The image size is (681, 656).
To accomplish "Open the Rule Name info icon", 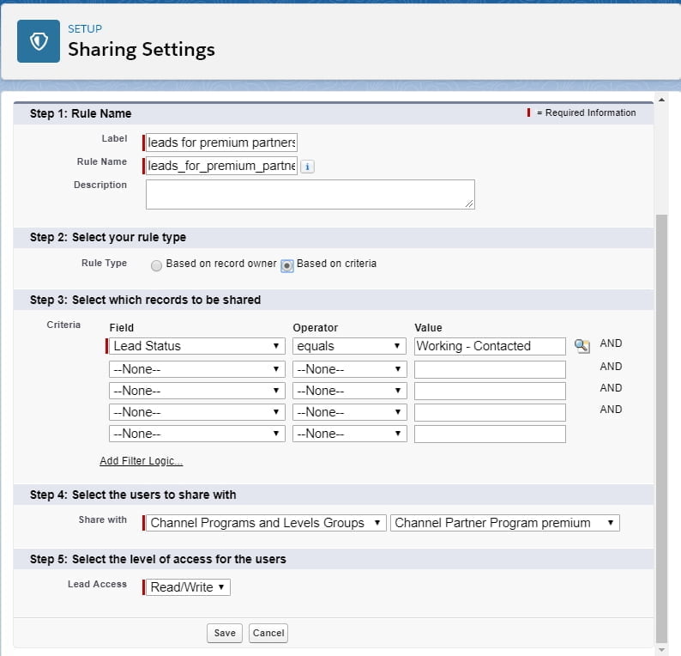I will pos(307,167).
